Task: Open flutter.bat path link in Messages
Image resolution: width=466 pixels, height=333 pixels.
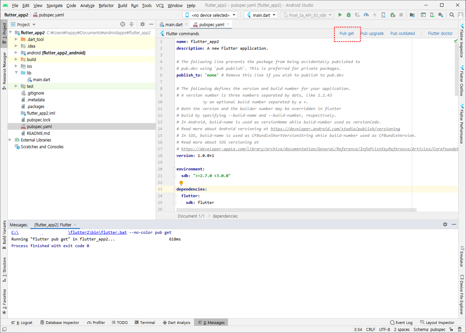Action: coord(97,232)
